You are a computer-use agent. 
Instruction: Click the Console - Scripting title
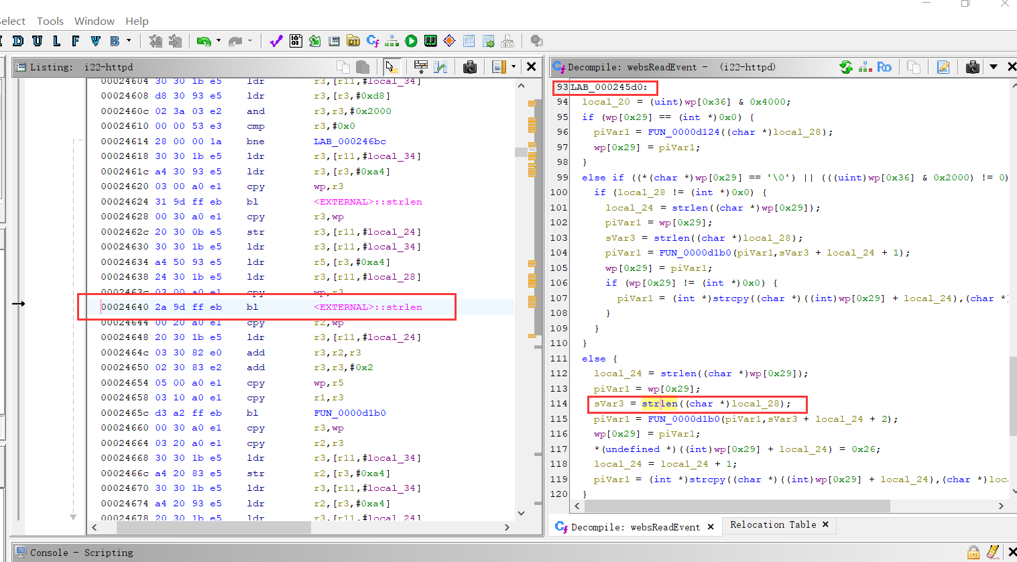point(82,553)
